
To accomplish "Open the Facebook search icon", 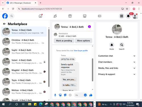I will click(12, 16).
